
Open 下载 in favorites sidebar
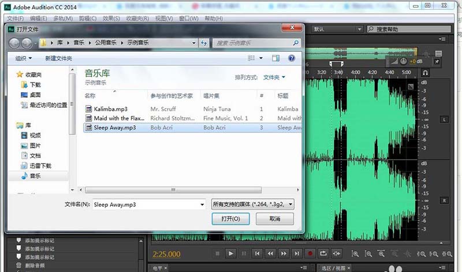pos(31,85)
